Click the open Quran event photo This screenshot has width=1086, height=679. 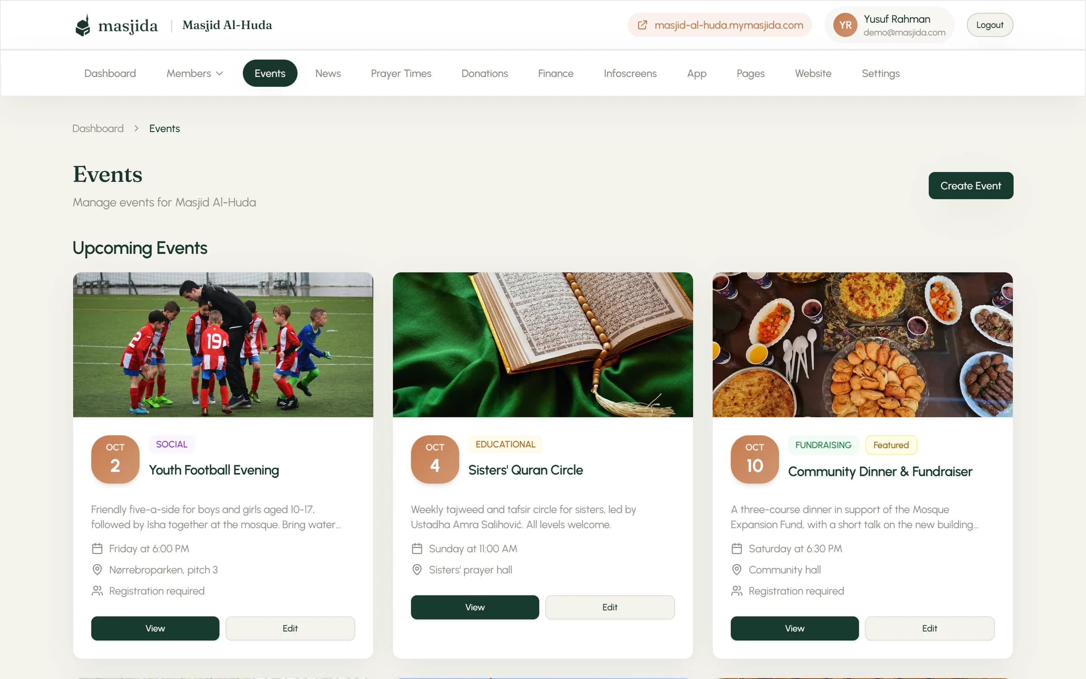(543, 344)
